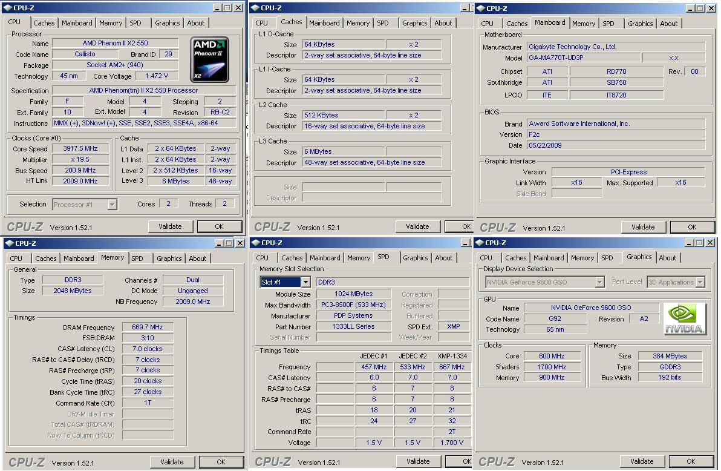Open CPU tab in the Mainboard-tab window
Image resolution: width=721 pixels, height=471 pixels.
click(487, 24)
